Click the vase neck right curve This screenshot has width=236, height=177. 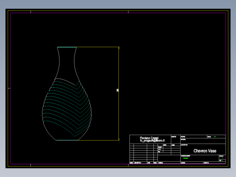click(75, 64)
